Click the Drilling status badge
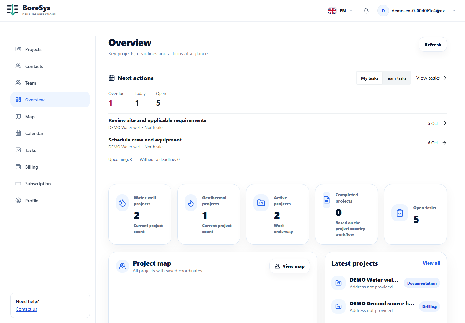465x323 pixels. tap(429, 307)
